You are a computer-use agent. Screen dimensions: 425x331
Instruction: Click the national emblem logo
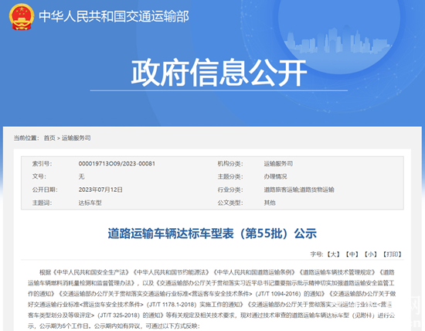pos(22,17)
